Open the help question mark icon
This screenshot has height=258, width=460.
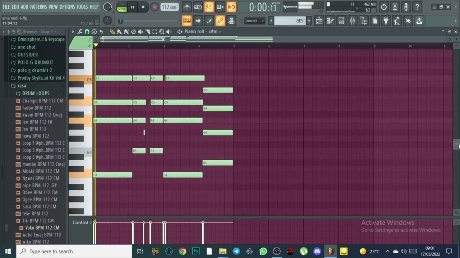417,7
